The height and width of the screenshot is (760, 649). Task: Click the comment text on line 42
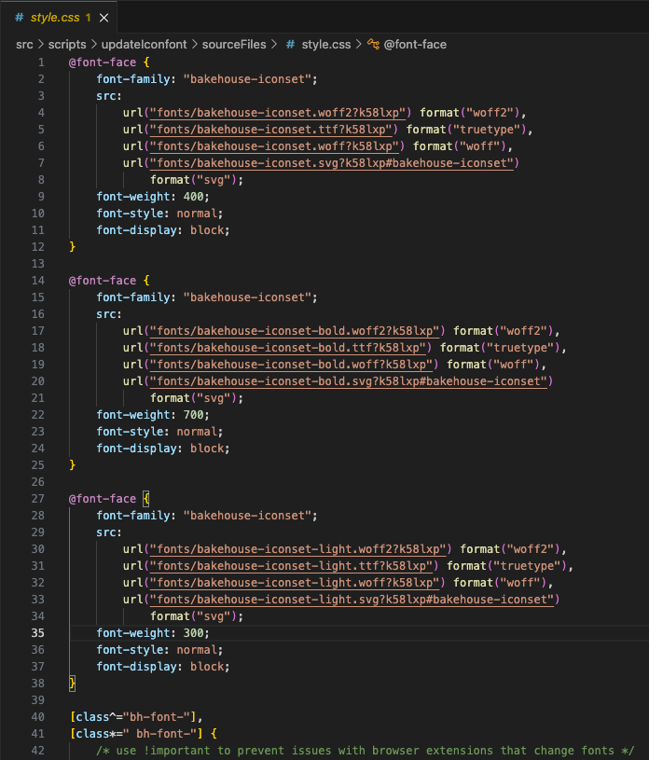364,751
